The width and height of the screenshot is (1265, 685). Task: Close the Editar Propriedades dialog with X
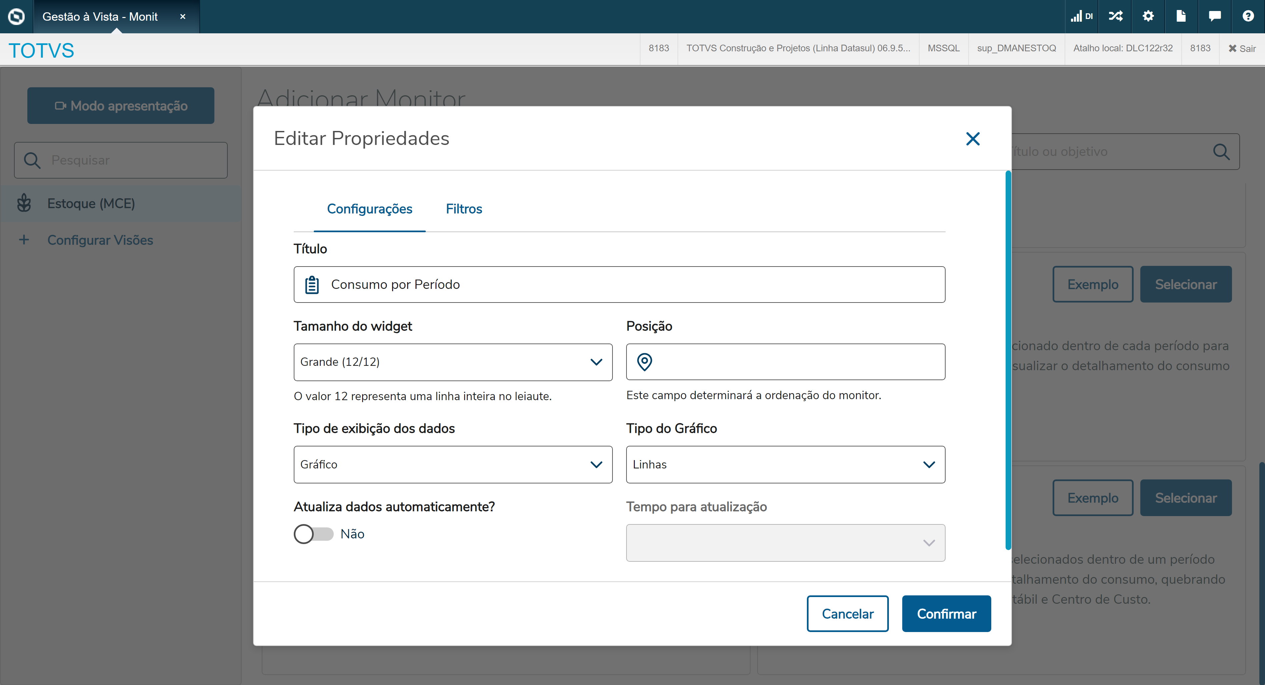click(972, 139)
